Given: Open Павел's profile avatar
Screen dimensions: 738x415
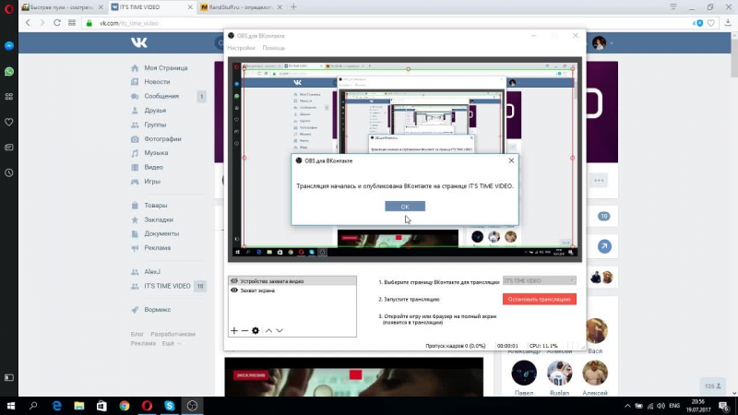Looking at the screenshot, I should (x=524, y=373).
